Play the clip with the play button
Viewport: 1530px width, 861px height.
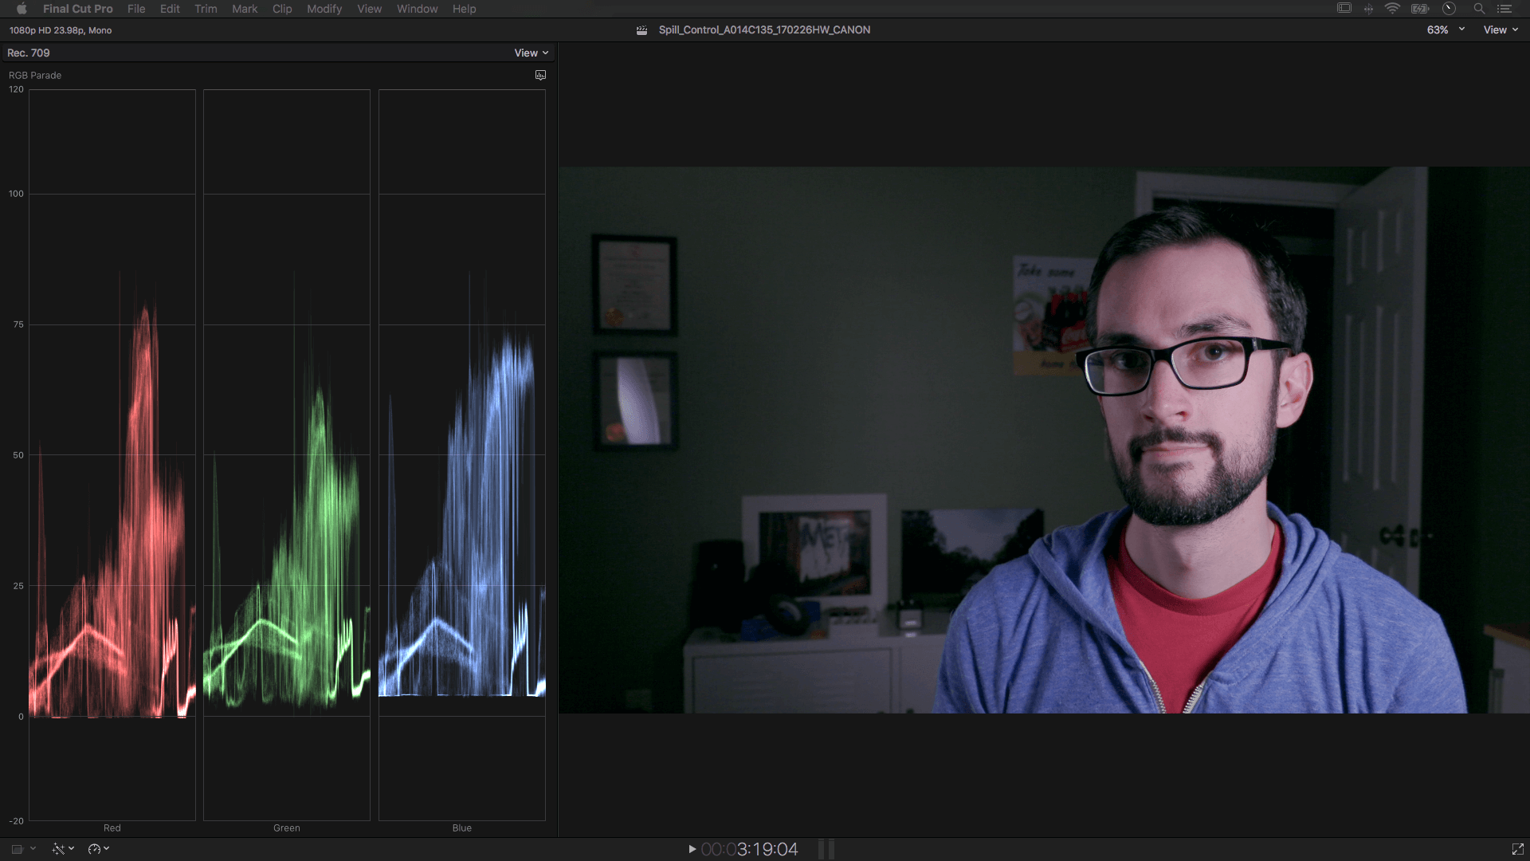692,849
